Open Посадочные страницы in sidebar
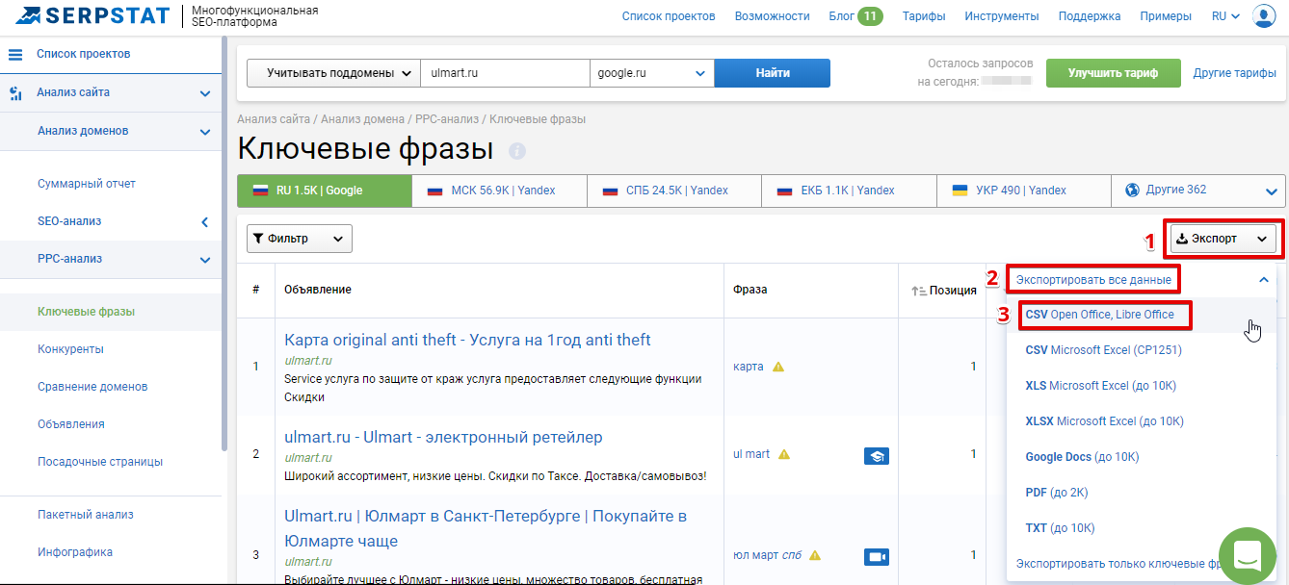 pos(100,462)
